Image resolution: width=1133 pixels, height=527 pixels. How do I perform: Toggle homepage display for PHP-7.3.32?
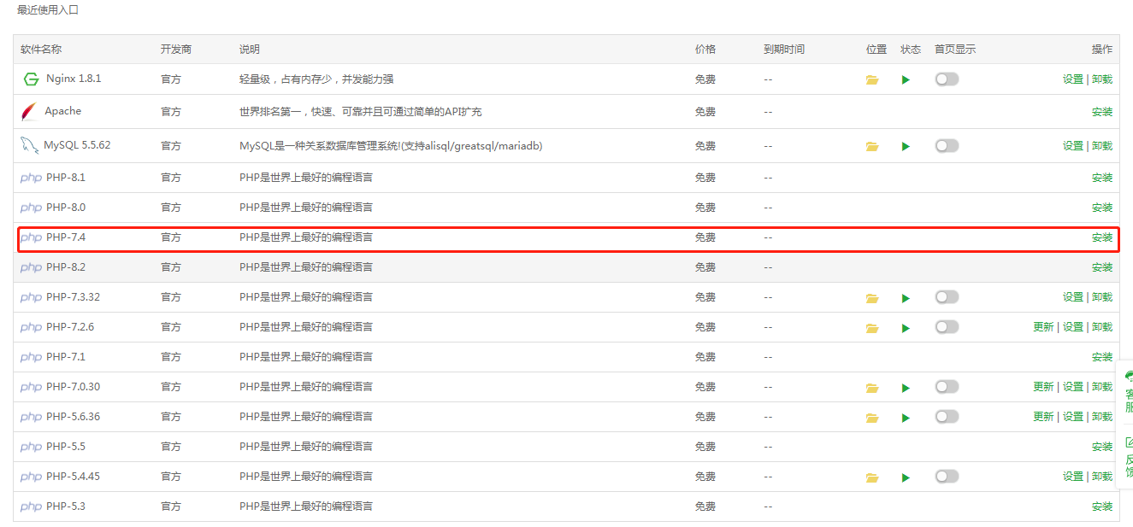pos(947,296)
